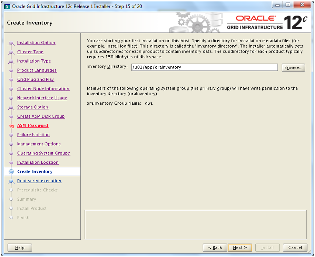Maximize the installer window
This screenshot has width=315, height=257.
pyautogui.click(x=288, y=5)
